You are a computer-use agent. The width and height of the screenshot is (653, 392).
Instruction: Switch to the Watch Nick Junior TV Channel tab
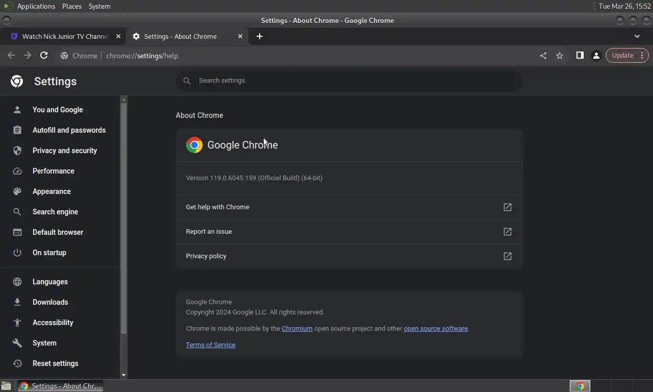[66, 36]
